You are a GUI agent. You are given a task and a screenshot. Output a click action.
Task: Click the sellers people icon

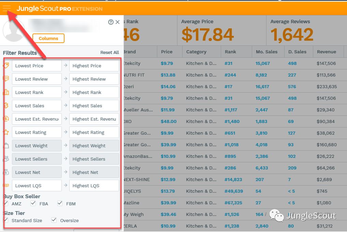coord(6,159)
